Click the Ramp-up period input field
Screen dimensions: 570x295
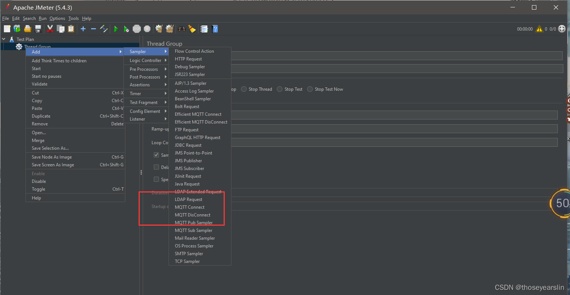394,129
